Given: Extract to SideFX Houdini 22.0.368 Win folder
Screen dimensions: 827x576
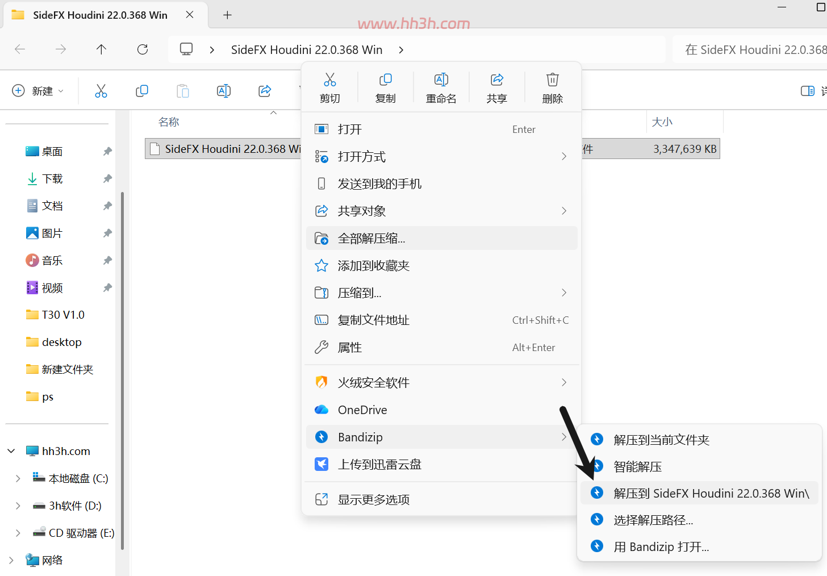Looking at the screenshot, I should [x=699, y=493].
